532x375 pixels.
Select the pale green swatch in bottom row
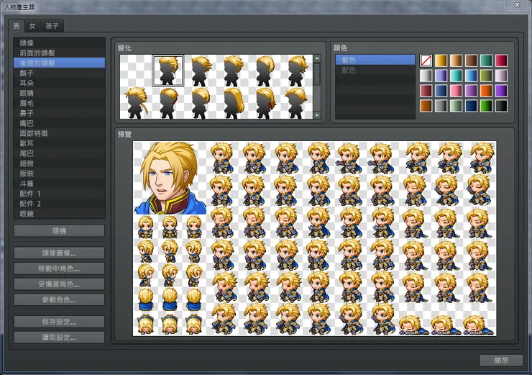pyautogui.click(x=456, y=106)
